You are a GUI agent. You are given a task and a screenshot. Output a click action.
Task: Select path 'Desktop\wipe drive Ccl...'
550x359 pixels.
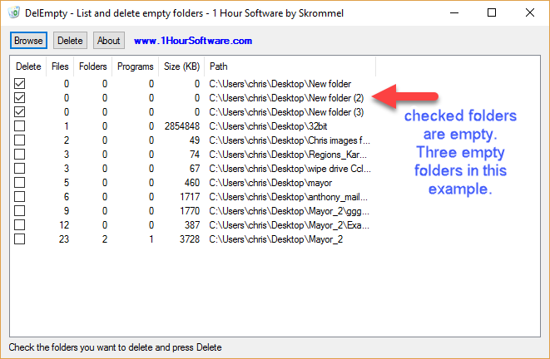coord(290,169)
